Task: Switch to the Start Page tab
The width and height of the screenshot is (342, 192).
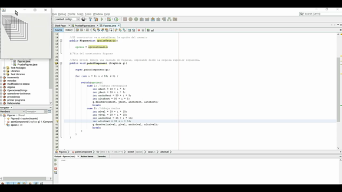Action: coord(60,26)
